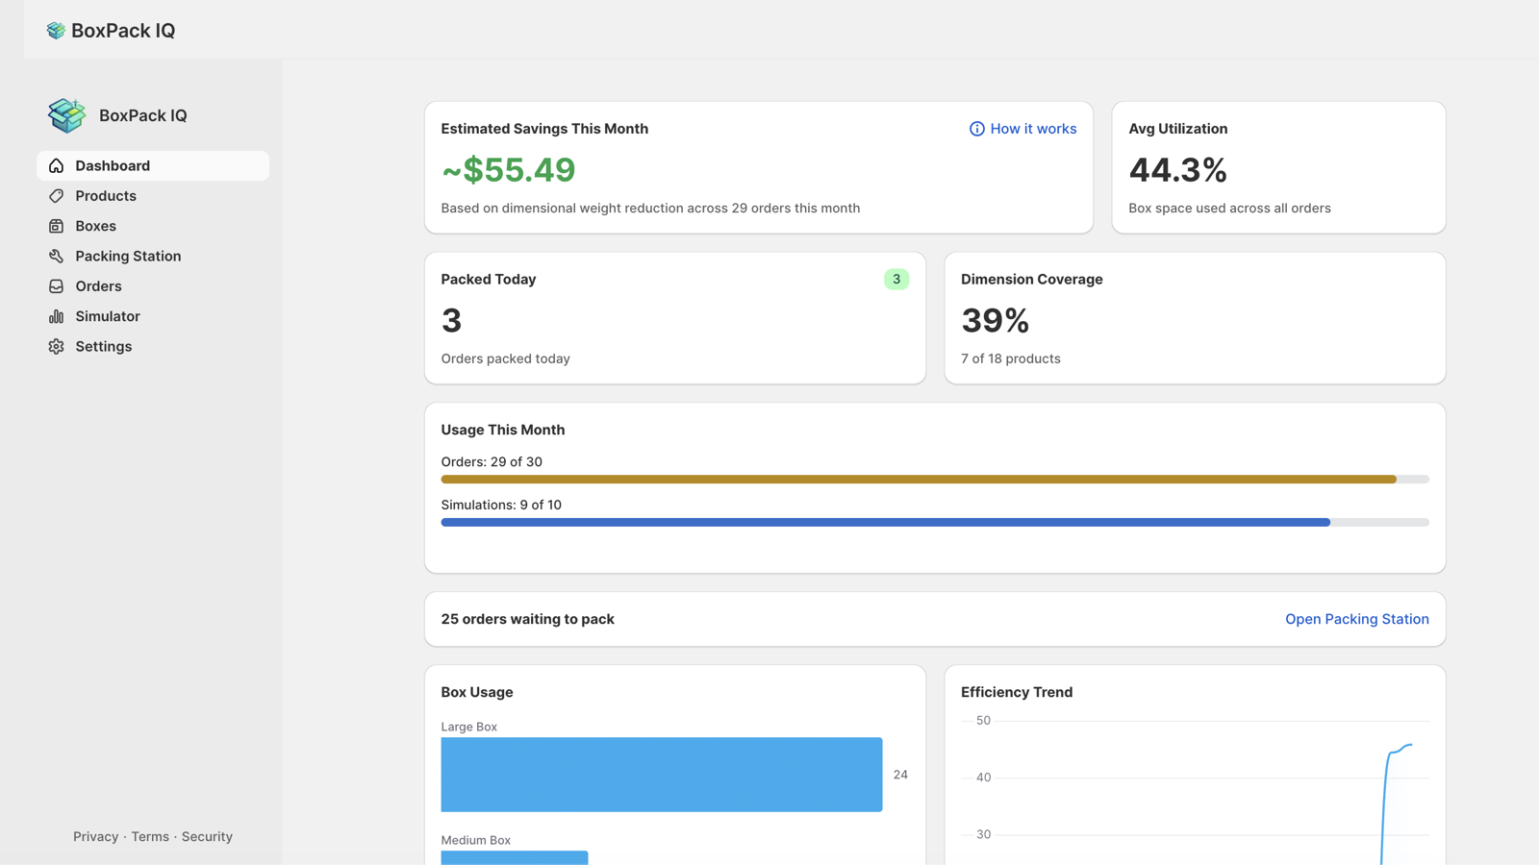Click the info icon beside How it works
The height and width of the screenshot is (865, 1539).
976,129
